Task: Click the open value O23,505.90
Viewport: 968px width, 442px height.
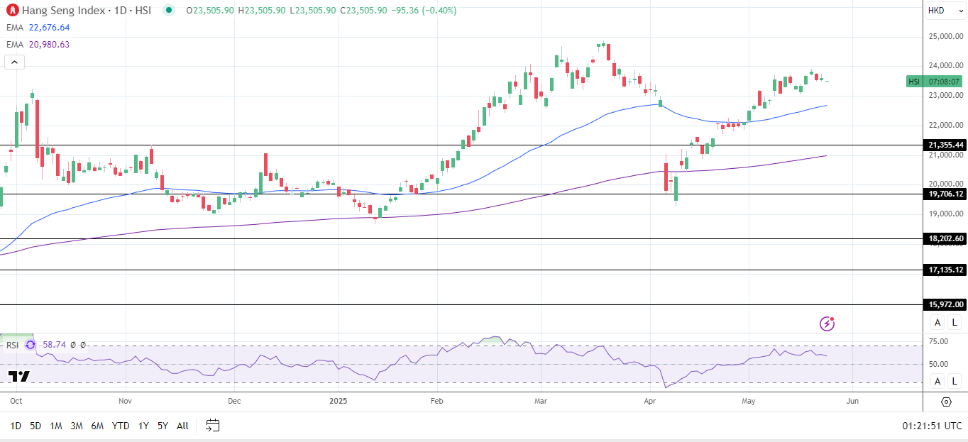Action: click(211, 11)
